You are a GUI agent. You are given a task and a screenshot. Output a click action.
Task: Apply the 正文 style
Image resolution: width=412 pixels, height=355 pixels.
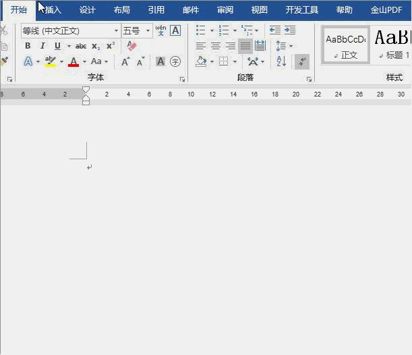click(346, 45)
